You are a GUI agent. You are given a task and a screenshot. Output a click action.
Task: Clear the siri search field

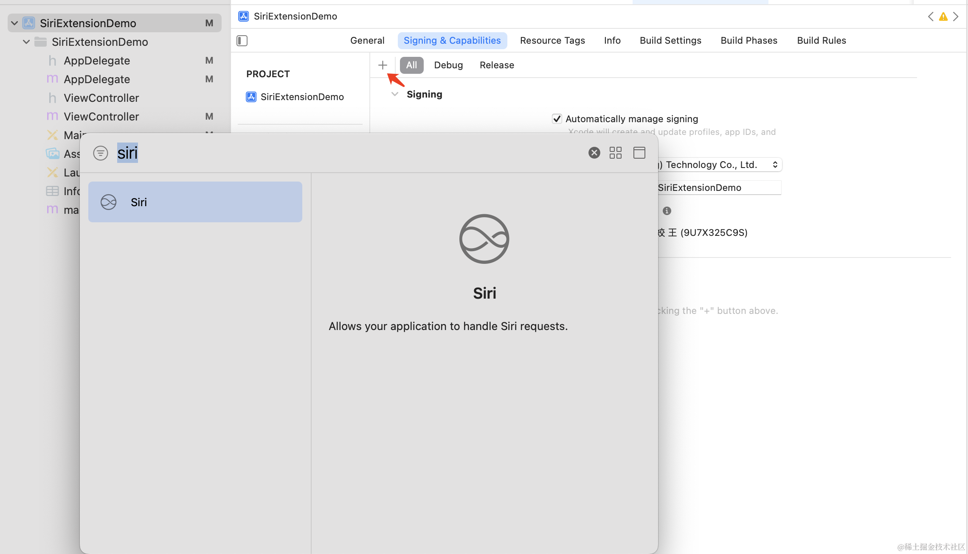tap(594, 153)
